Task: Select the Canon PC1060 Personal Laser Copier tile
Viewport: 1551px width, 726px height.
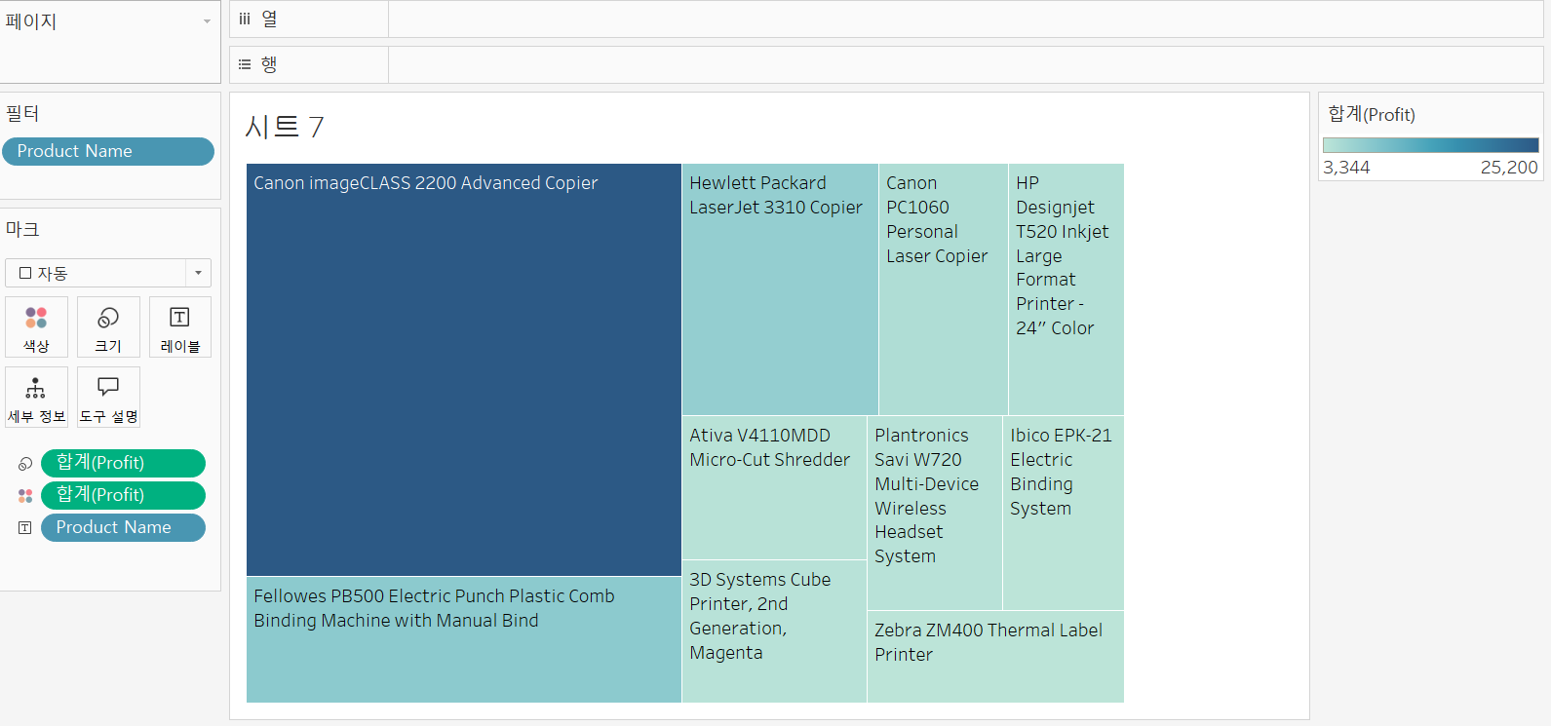Action: point(944,289)
